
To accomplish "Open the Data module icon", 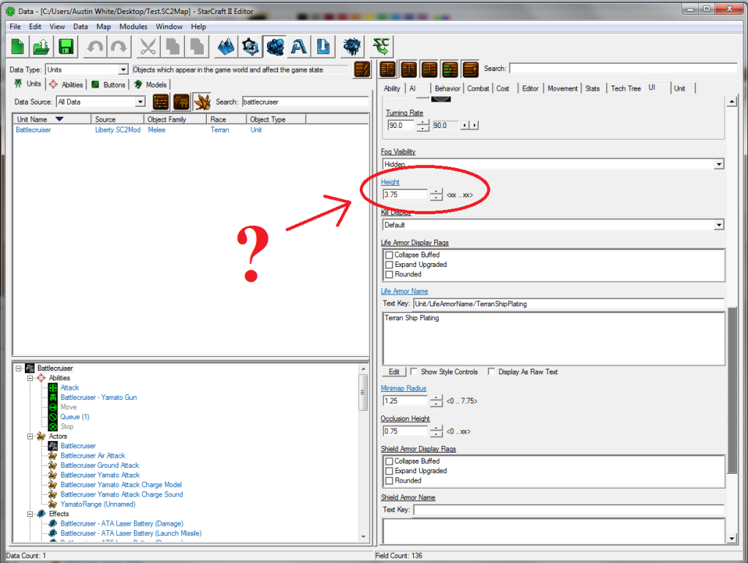I will pyautogui.click(x=275, y=47).
